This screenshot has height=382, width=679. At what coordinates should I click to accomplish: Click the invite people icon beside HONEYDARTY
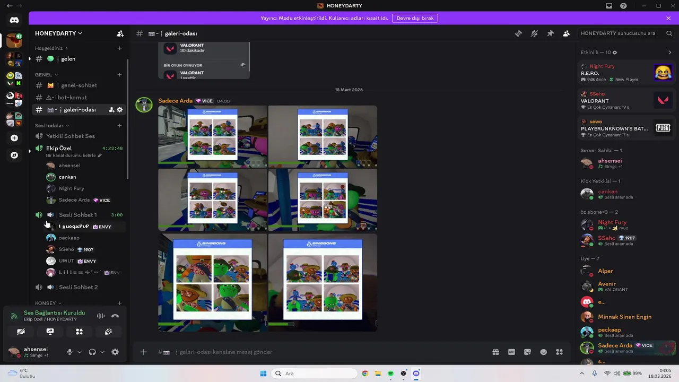120,33
